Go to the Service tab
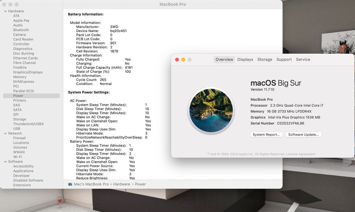This screenshot has height=212, width=355. click(x=303, y=60)
